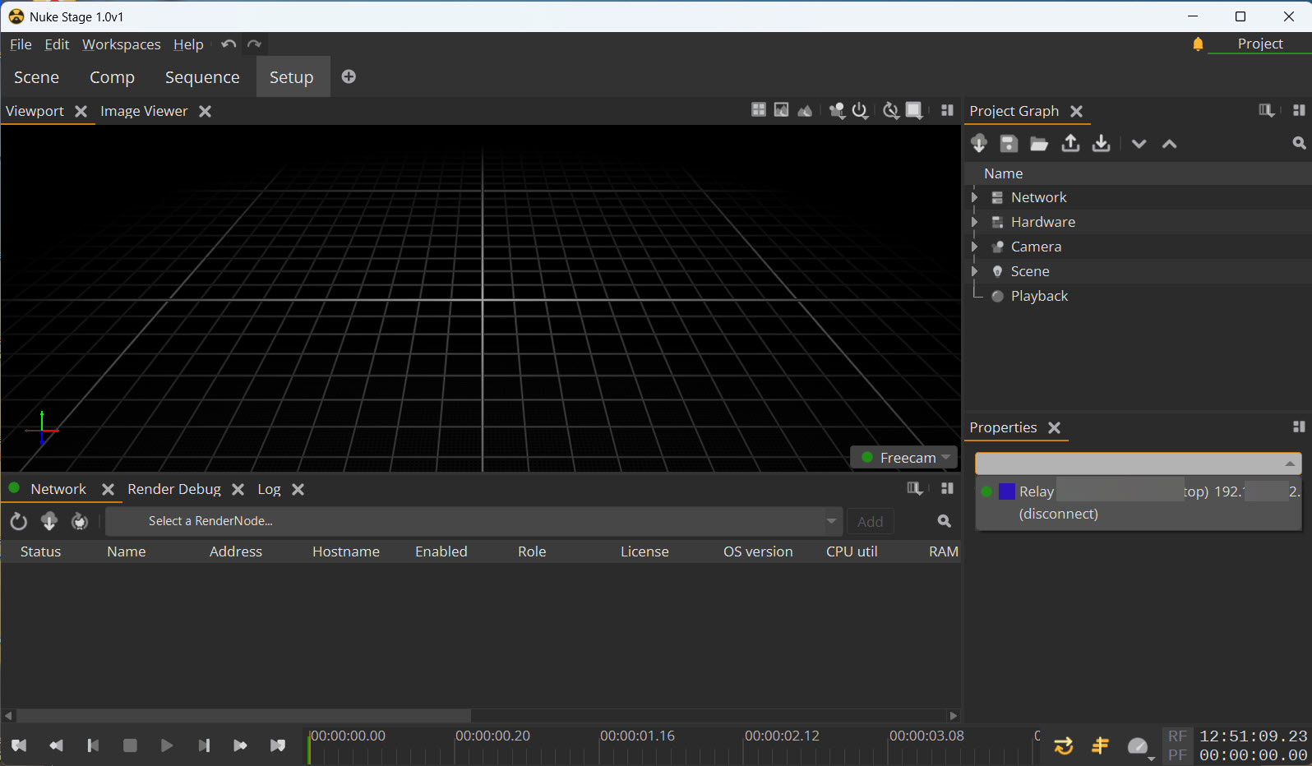
Task: Click the refresh icon in Network panel
Action: pos(18,521)
